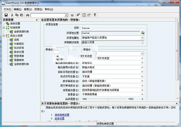This screenshot has height=127, width=181.
Task: Open the 查看(V) menu
Action: 28,9
